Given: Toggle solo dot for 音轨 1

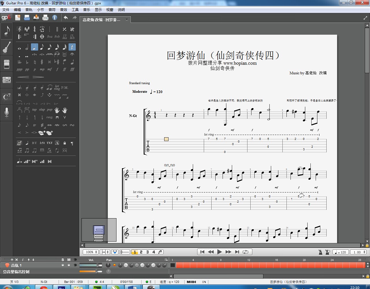Looking at the screenshot, I should coord(63,265).
